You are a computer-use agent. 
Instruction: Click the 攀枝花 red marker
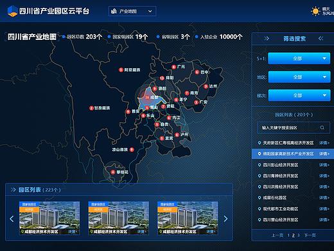[x=113, y=172]
